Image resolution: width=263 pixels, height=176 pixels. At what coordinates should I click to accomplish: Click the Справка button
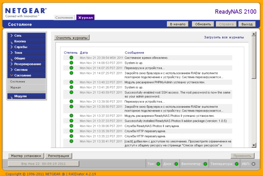click(x=226, y=24)
